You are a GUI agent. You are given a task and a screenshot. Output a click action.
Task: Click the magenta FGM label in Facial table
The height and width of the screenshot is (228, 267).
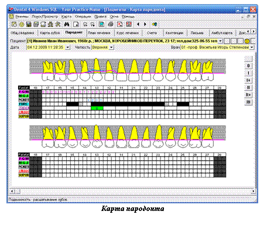click(23, 92)
